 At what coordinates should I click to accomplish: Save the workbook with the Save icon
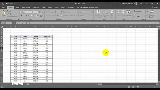click(3, 4)
